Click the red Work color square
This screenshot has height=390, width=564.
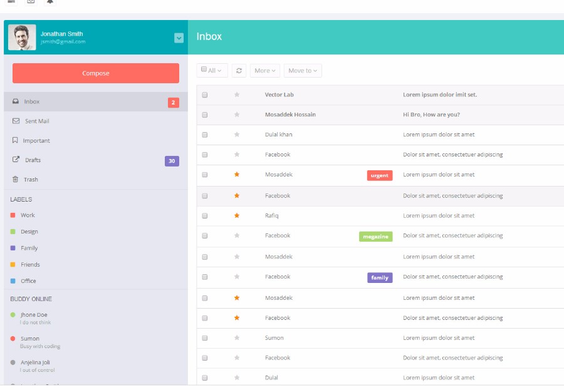tap(13, 215)
